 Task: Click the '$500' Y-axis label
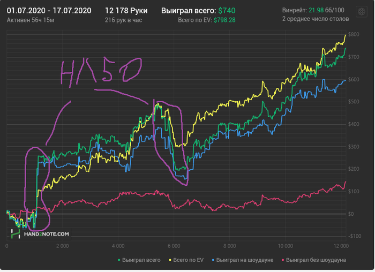point(354,102)
